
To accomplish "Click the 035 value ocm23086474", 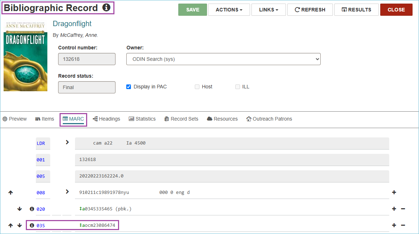I will tap(98, 225).
